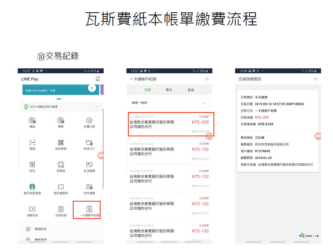The image size is (333, 250).
Task: Tap the 邀請好友 invite friends icon
Action: tap(28, 229)
